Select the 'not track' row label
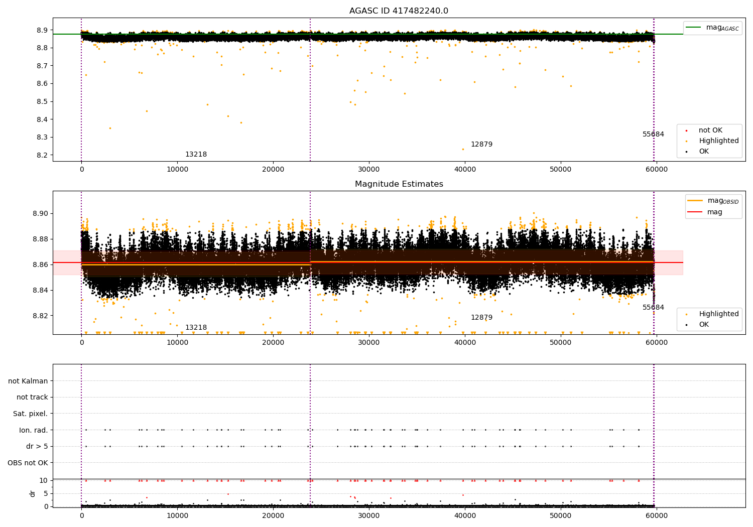753x527 pixels. (32, 398)
